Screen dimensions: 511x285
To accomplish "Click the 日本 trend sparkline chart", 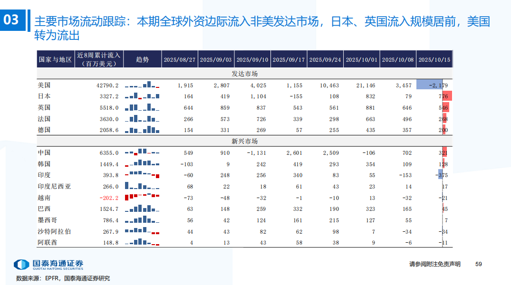I will 142,96.
